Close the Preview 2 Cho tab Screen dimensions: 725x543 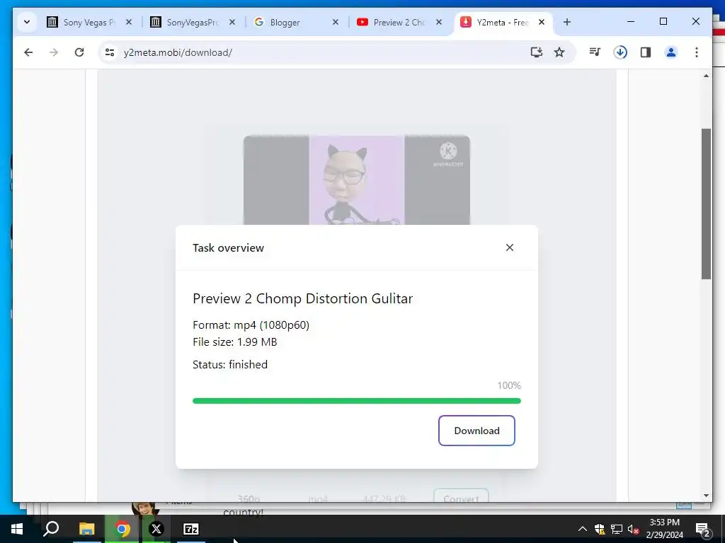[439, 22]
